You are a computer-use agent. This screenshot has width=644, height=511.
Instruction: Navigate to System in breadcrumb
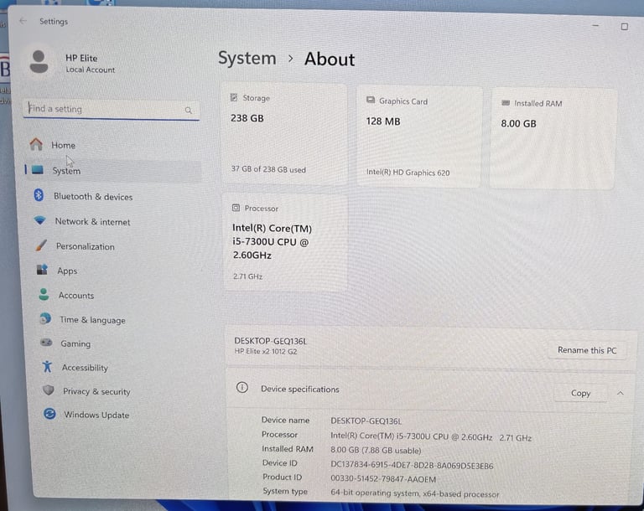tap(247, 58)
